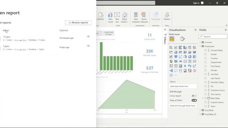Expand the Filters pane
The height and width of the screenshot is (128, 228).
tap(165, 30)
